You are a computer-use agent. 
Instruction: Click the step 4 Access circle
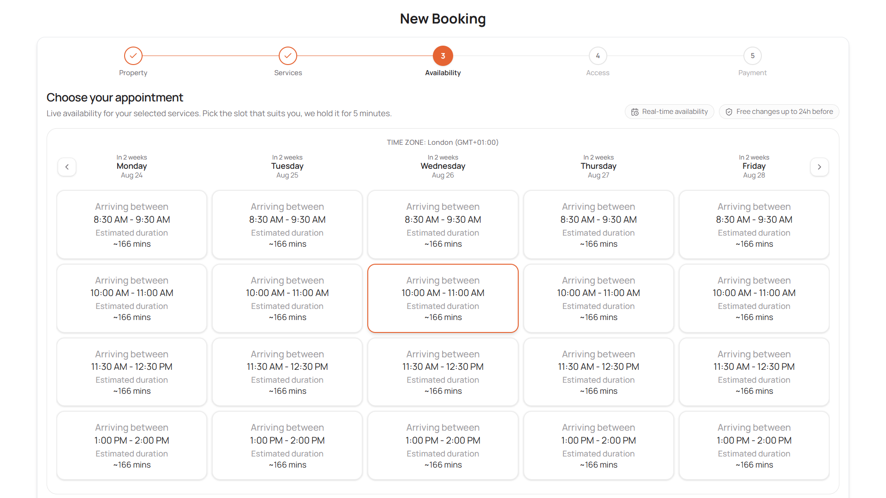[598, 56]
